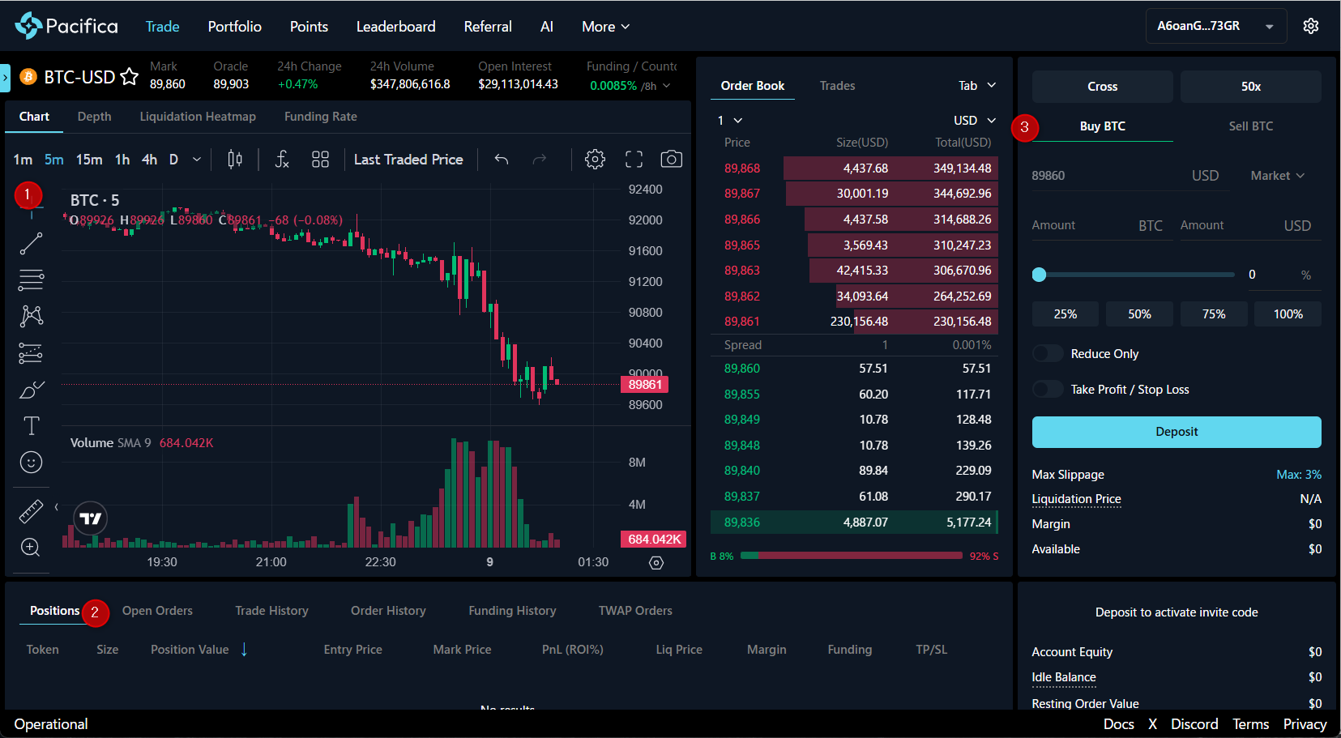
Task: Open the Market order type dropdown
Action: click(1277, 176)
